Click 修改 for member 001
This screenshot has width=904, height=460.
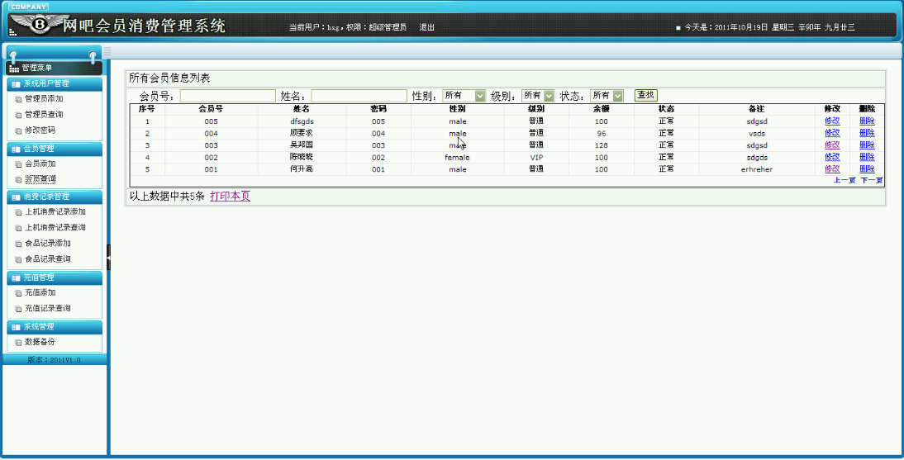pyautogui.click(x=832, y=169)
